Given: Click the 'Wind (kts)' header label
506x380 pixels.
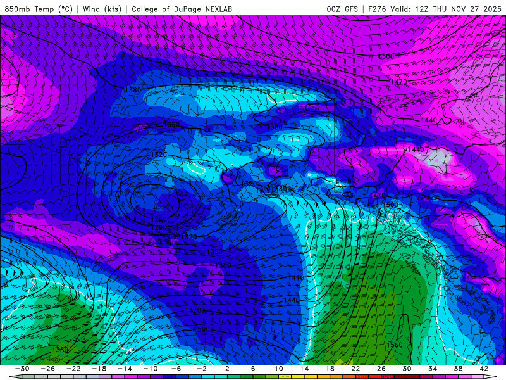Looking at the screenshot, I should (102, 9).
